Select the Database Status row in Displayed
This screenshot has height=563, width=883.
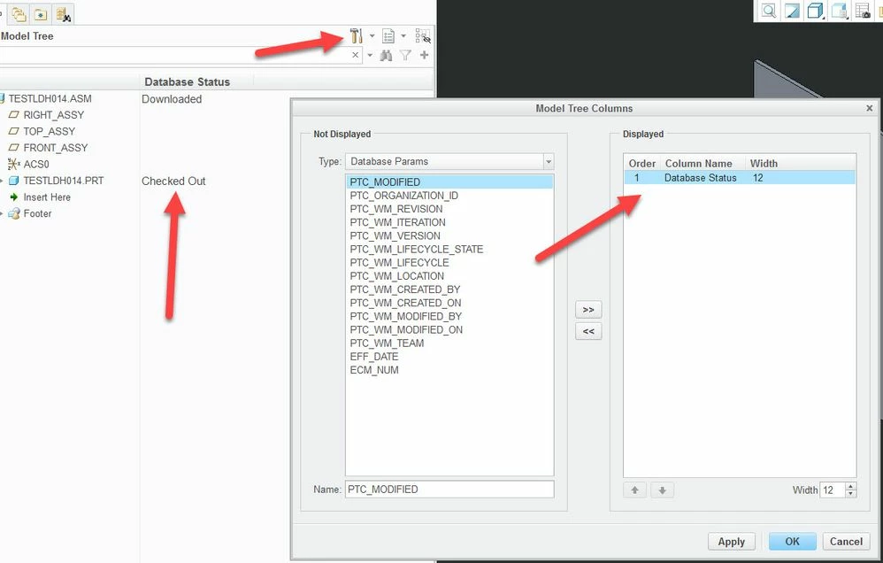(x=740, y=178)
